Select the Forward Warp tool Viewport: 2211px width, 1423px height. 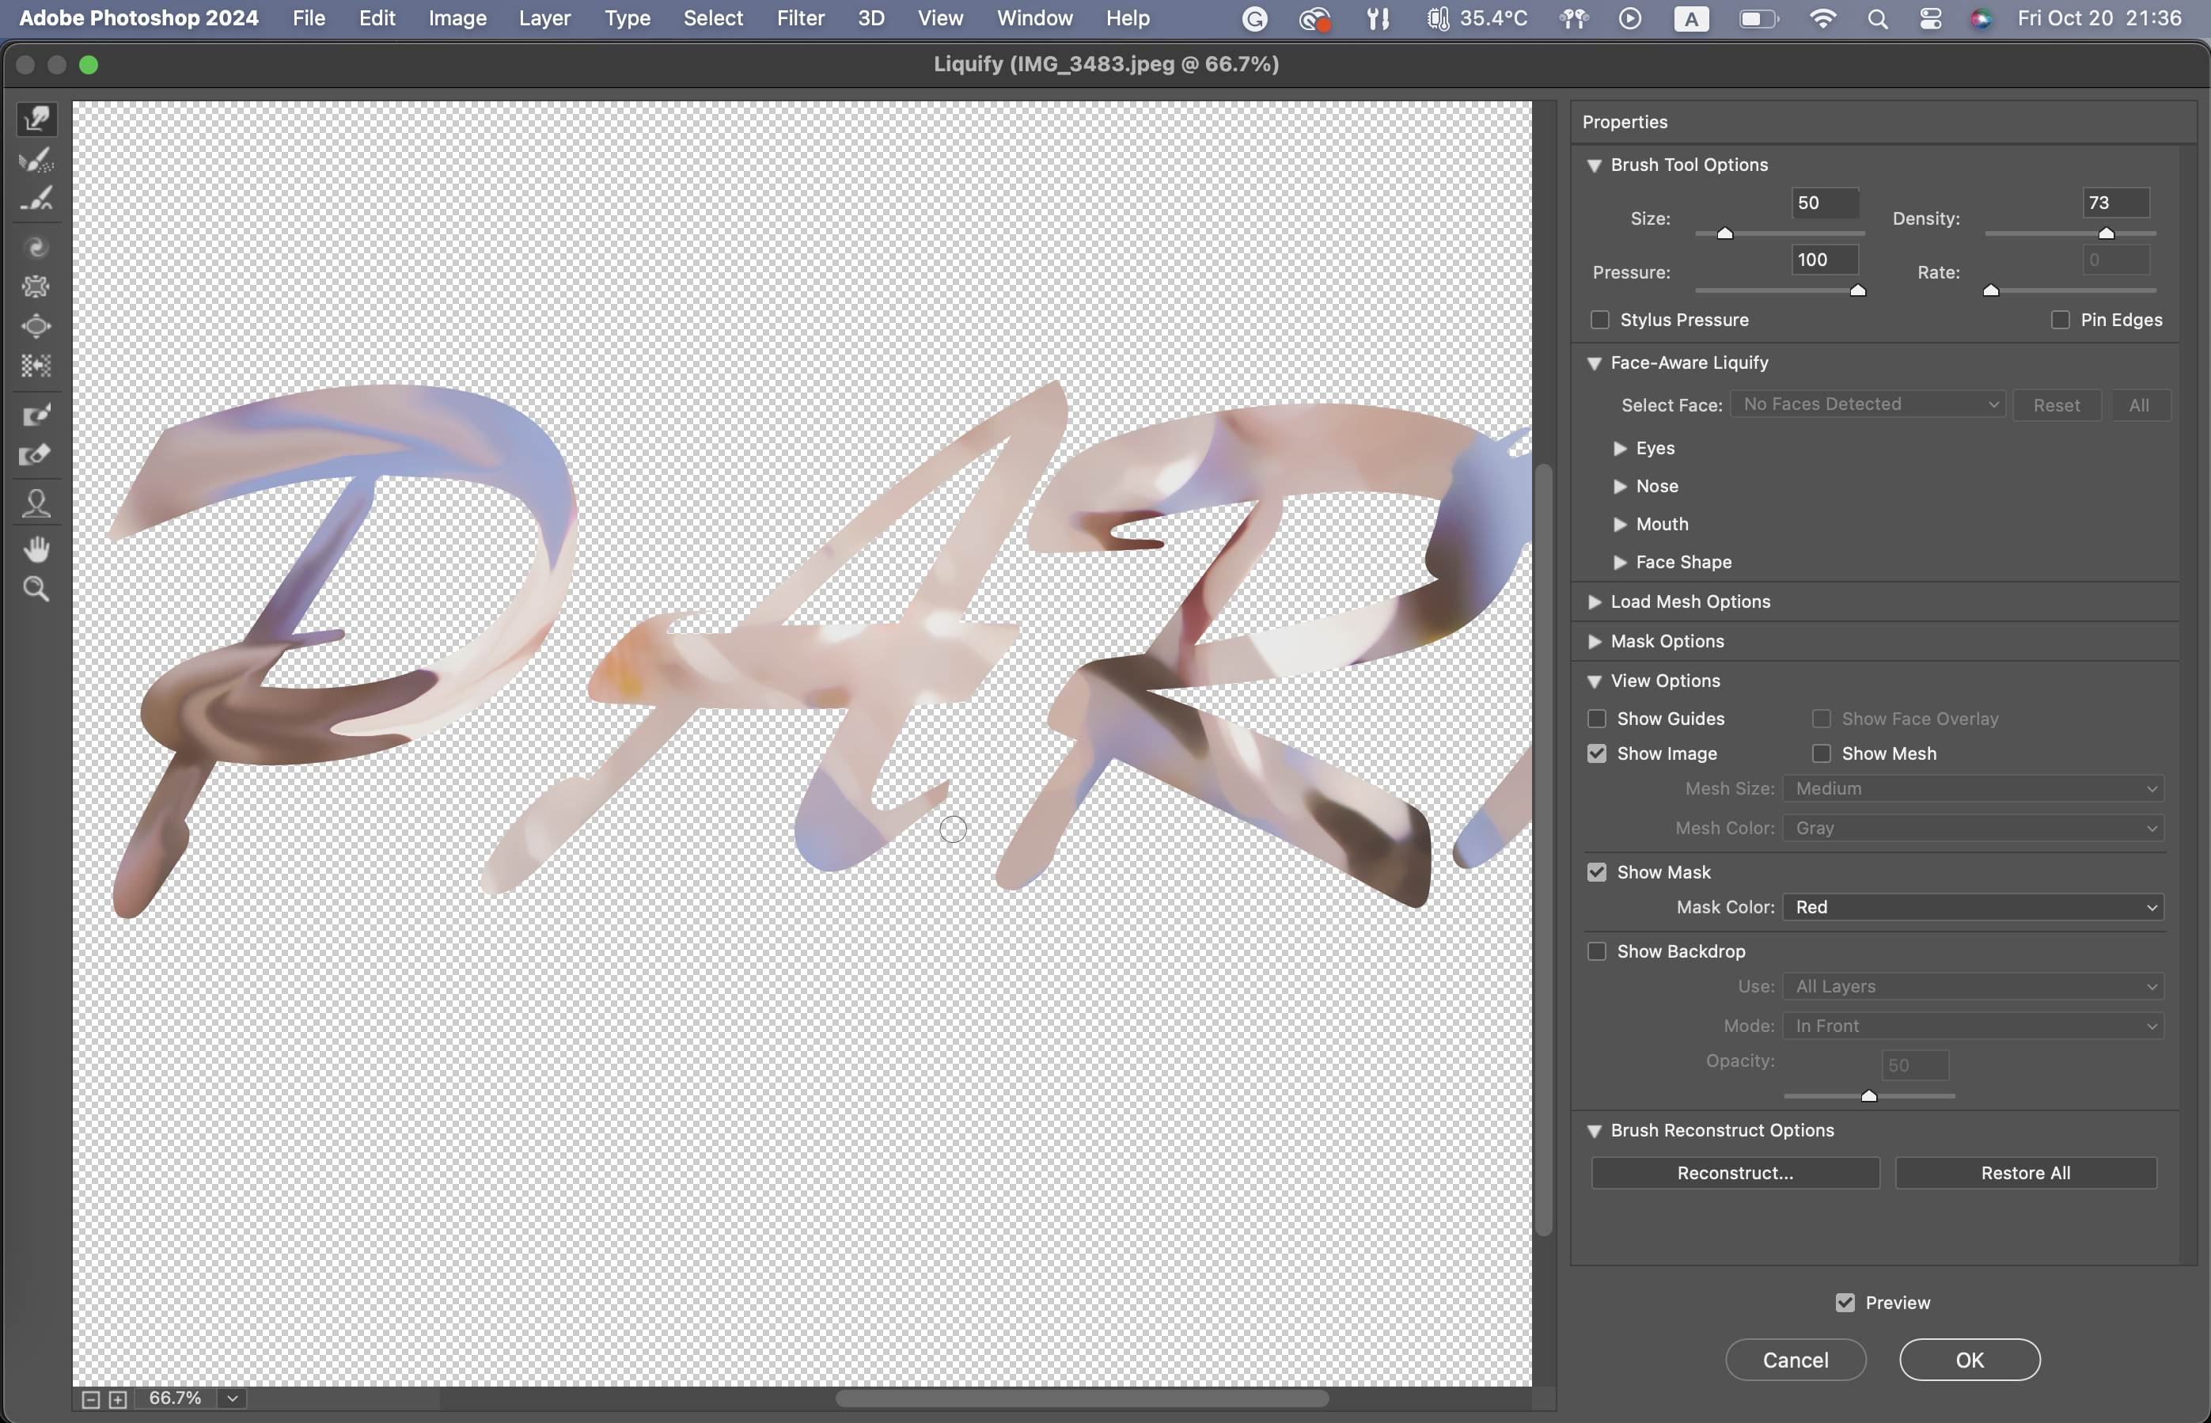(37, 120)
